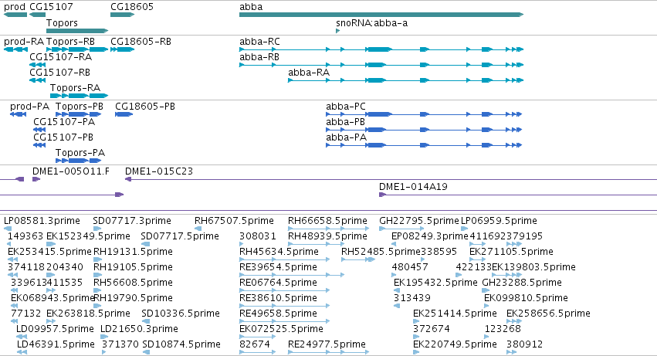Select EST SD10336.5prime
Image resolution: width=657 pixels, height=356 pixels.
181,314
